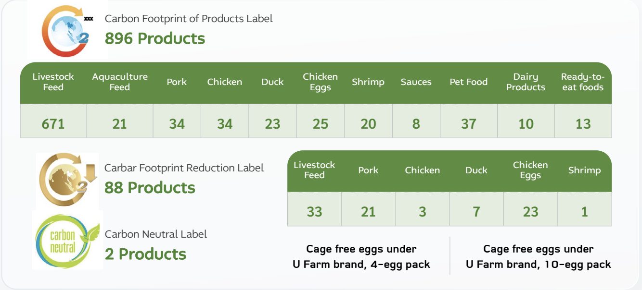
Task: Click the 4-egg pack cage free eggs text
Action: click(x=361, y=257)
